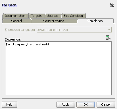This screenshot has height=109, width=117.
Task: Confirm the dialog with OK
Action: [86, 104]
